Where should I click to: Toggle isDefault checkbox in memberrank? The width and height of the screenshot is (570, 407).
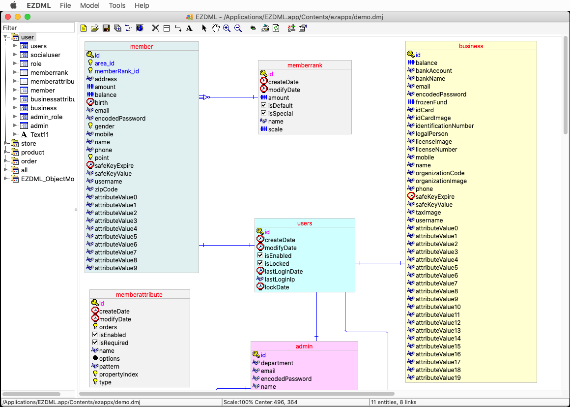click(x=264, y=105)
